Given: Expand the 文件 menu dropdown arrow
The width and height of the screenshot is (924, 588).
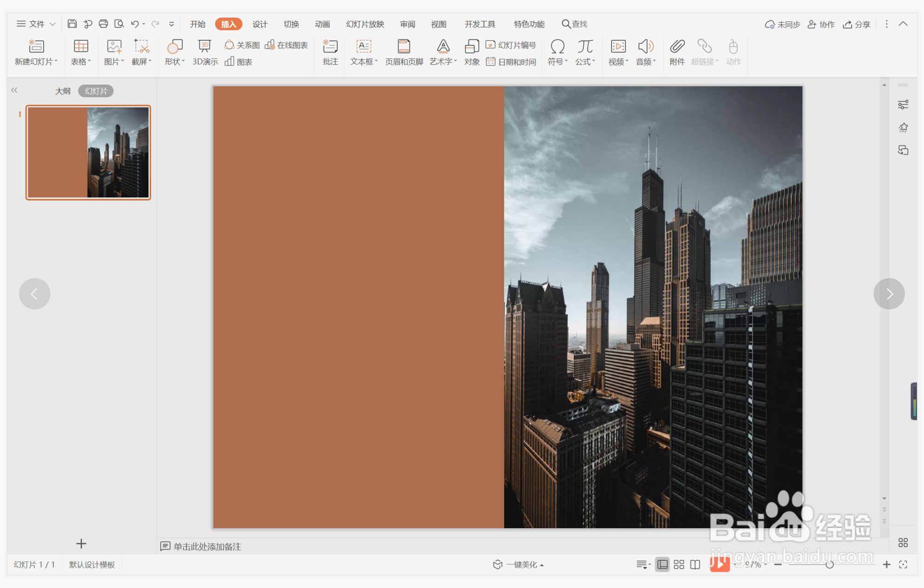Looking at the screenshot, I should (x=52, y=24).
